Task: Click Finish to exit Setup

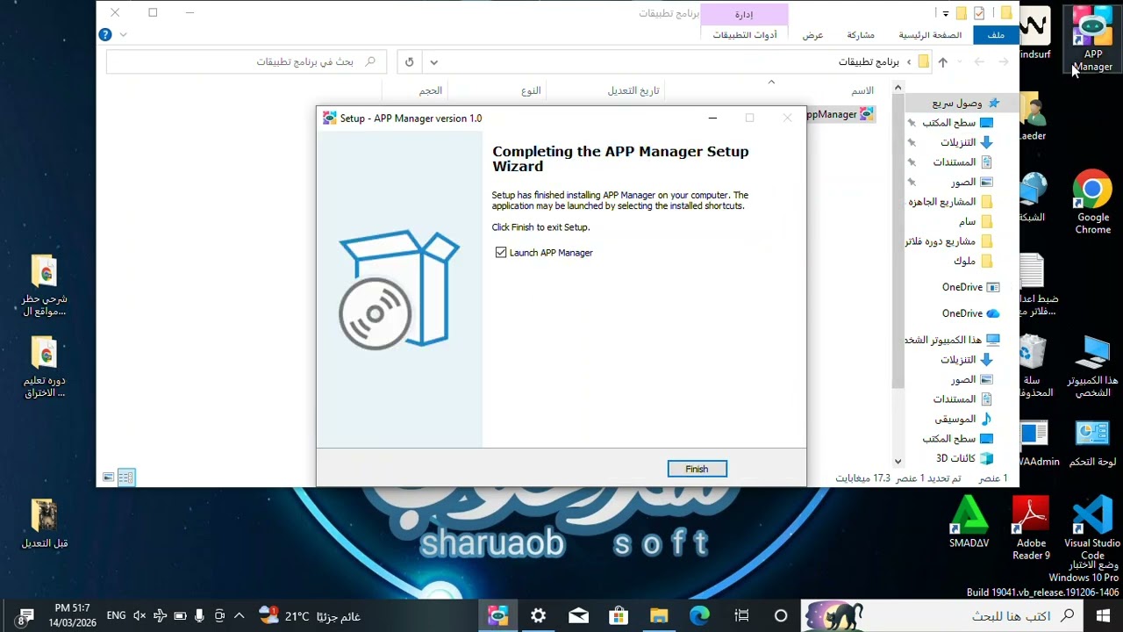Action: (697, 469)
